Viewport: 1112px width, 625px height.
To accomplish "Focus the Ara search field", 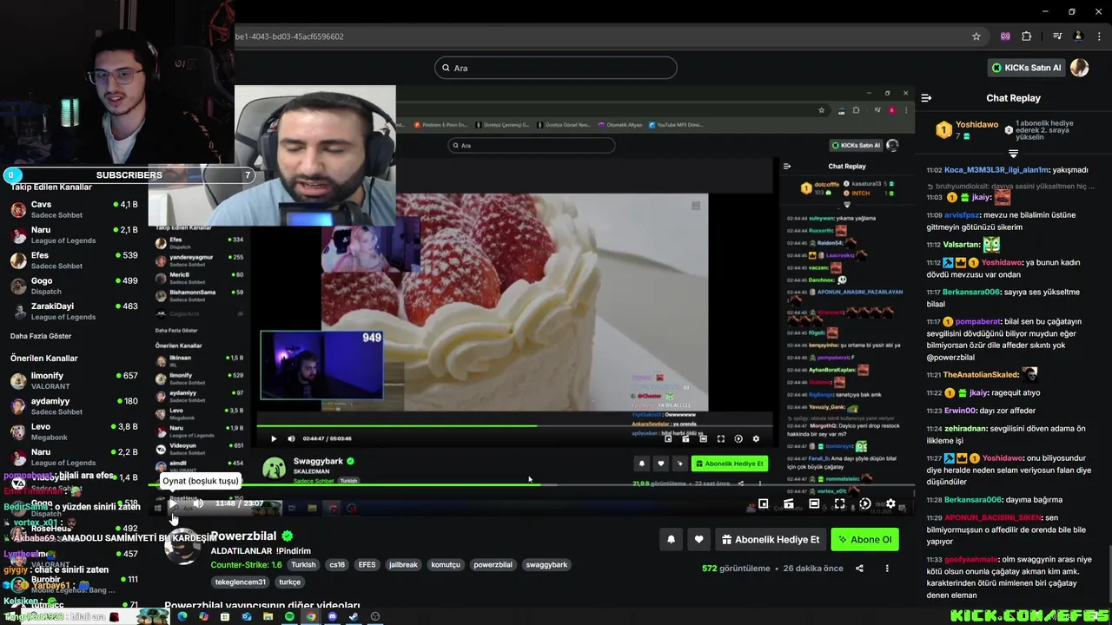I will coord(555,68).
